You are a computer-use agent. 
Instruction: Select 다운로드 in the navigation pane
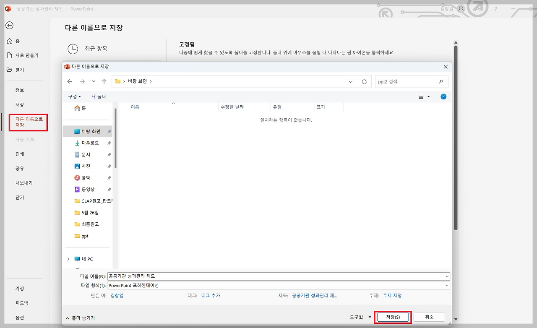[x=87, y=143]
